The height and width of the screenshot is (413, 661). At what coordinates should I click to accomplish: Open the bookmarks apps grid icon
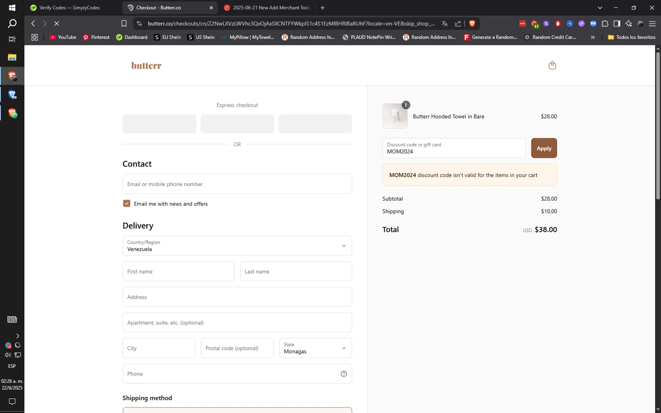click(34, 37)
